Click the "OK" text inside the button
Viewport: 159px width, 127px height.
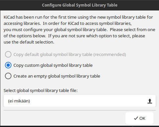pyautogui.click(x=142, y=118)
